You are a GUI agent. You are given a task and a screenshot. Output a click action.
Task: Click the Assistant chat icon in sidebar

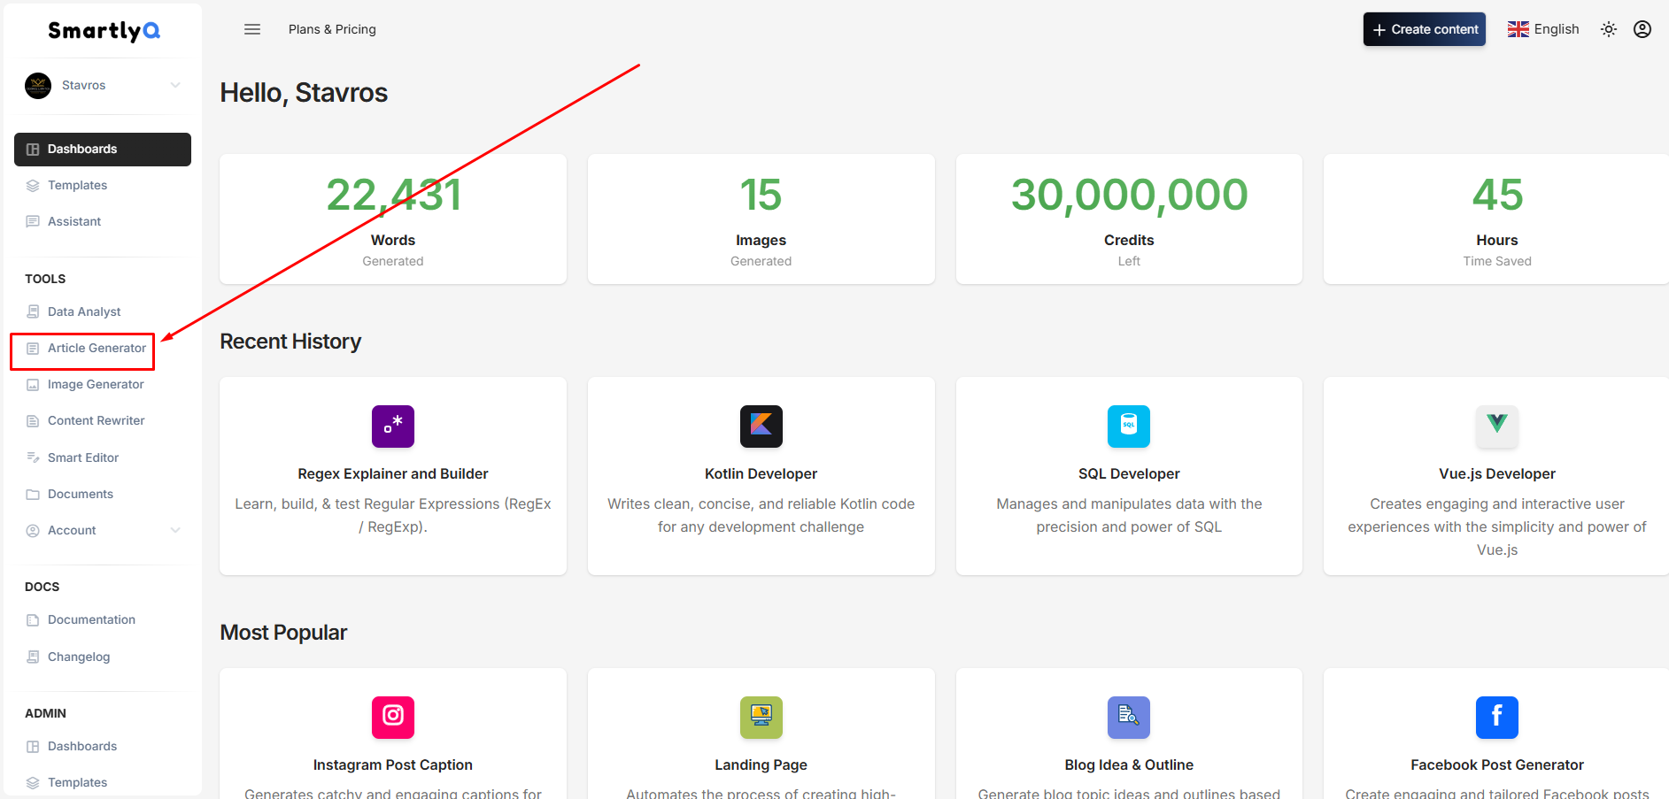tap(33, 222)
